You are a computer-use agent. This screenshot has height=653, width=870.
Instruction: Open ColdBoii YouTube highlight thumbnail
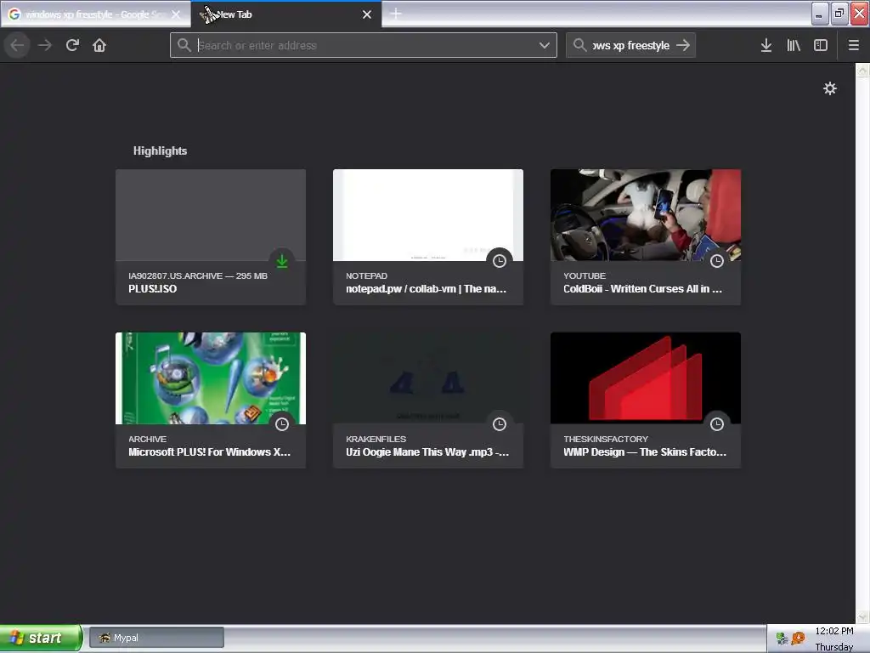click(646, 215)
